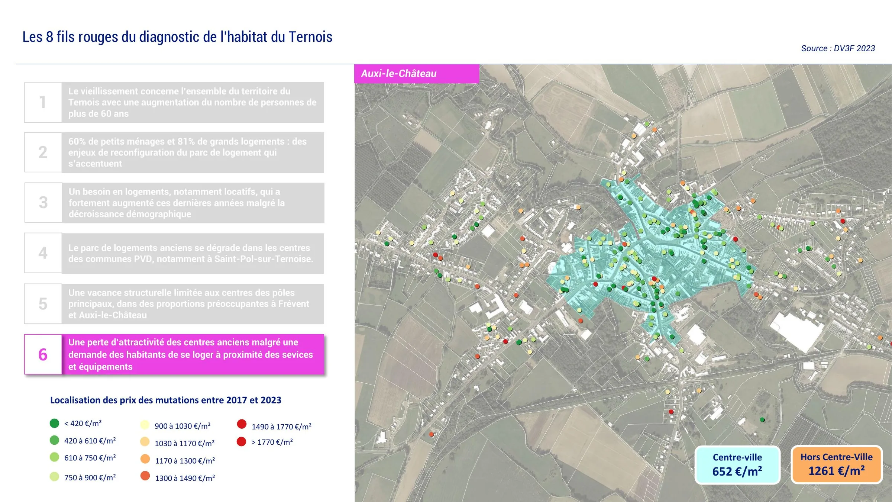Select number box 5 in the list

(43, 303)
